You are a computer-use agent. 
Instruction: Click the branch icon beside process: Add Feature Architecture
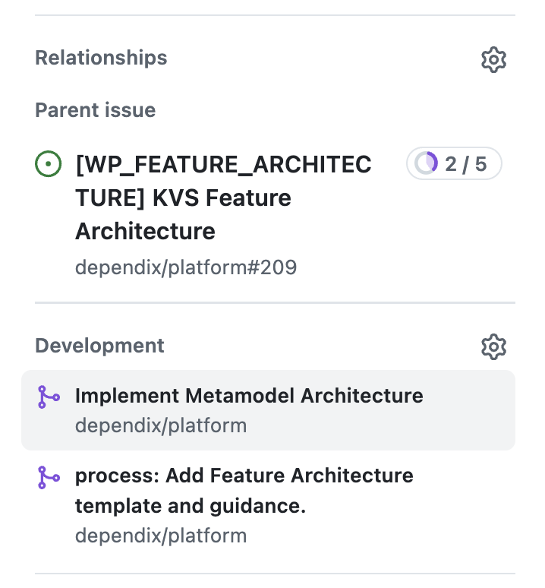tap(49, 477)
